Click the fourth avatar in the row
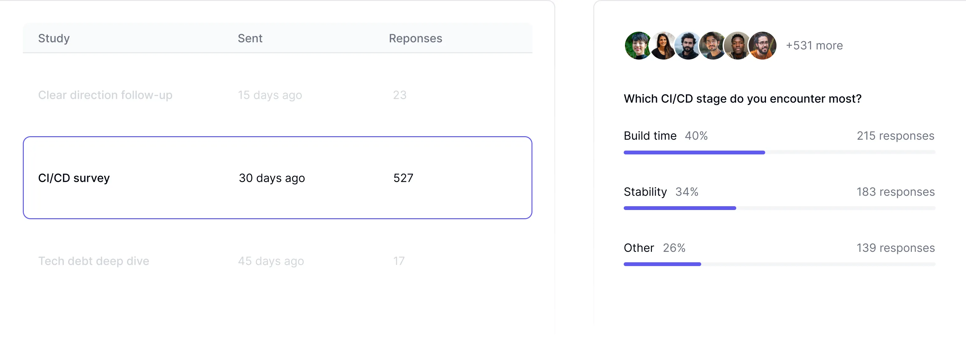This screenshot has width=966, height=363. [x=712, y=46]
